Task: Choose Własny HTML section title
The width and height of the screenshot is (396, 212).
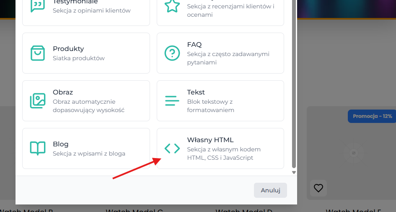Action: tap(210, 140)
